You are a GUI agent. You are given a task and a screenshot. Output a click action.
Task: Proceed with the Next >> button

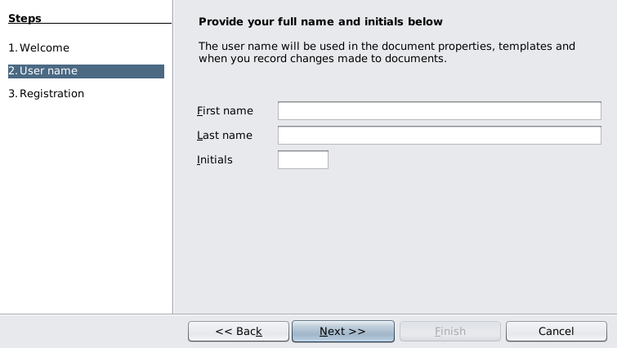click(x=342, y=331)
